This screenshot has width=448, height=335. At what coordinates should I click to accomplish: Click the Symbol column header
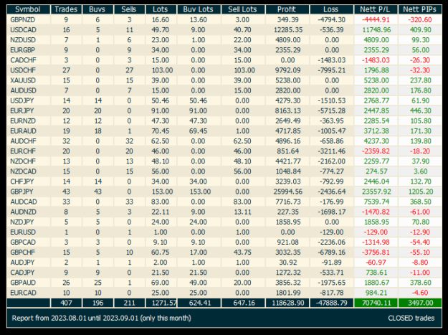[28, 9]
